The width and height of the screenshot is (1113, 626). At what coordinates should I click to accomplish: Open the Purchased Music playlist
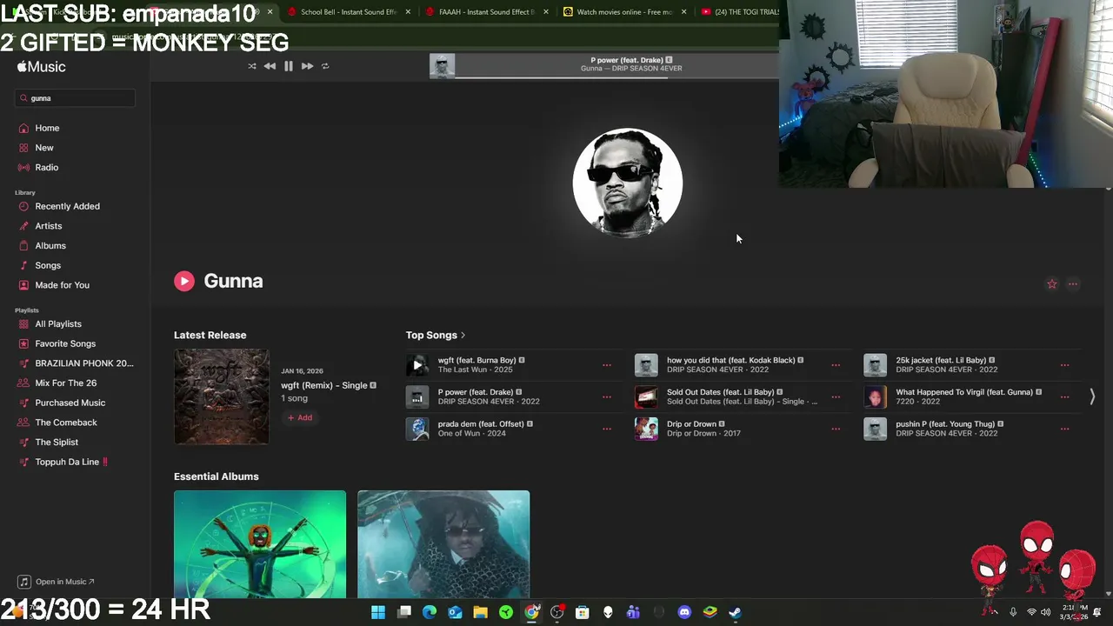tap(70, 403)
